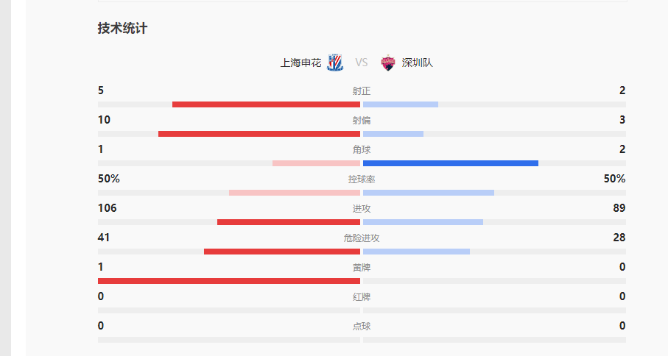The height and width of the screenshot is (356, 668).
Task: Click the red 射偏 bar on left
Action: click(259, 134)
